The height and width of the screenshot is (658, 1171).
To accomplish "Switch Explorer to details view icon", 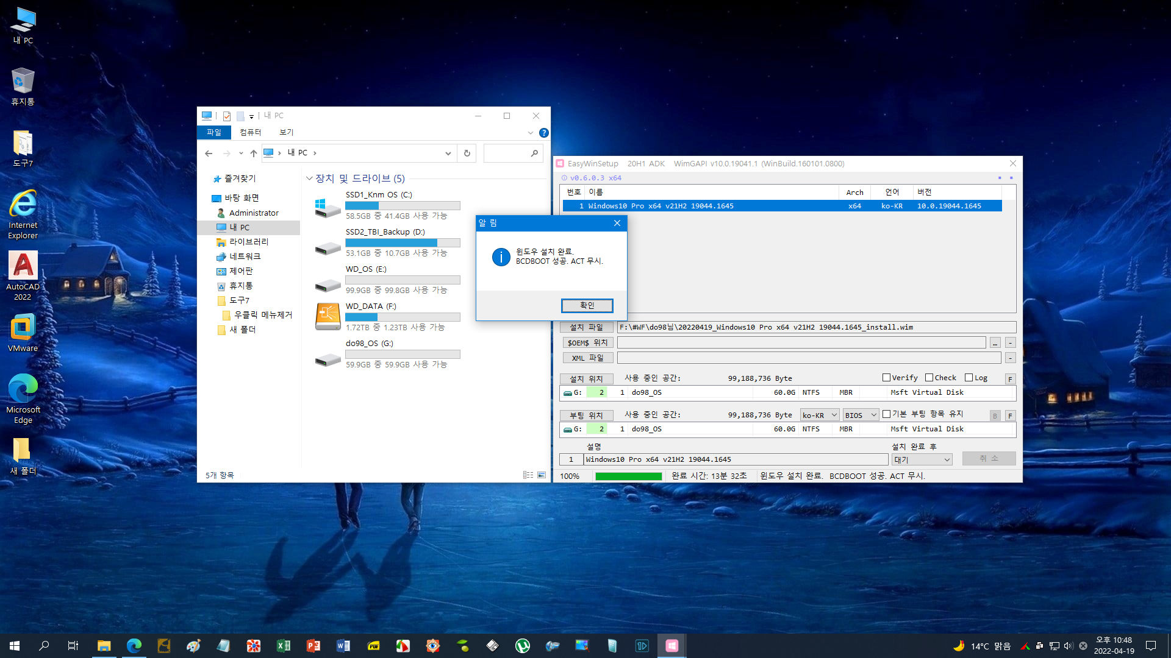I will click(x=528, y=475).
